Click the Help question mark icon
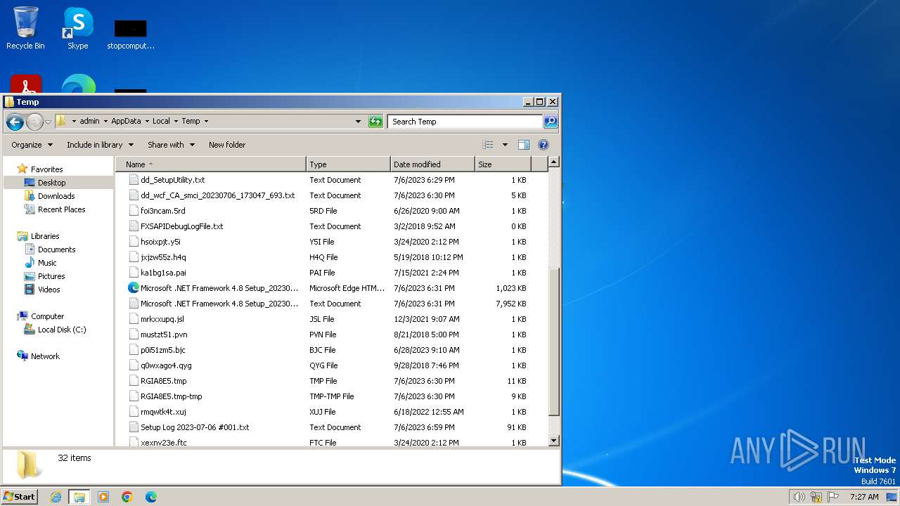This screenshot has height=506, width=900. (544, 145)
